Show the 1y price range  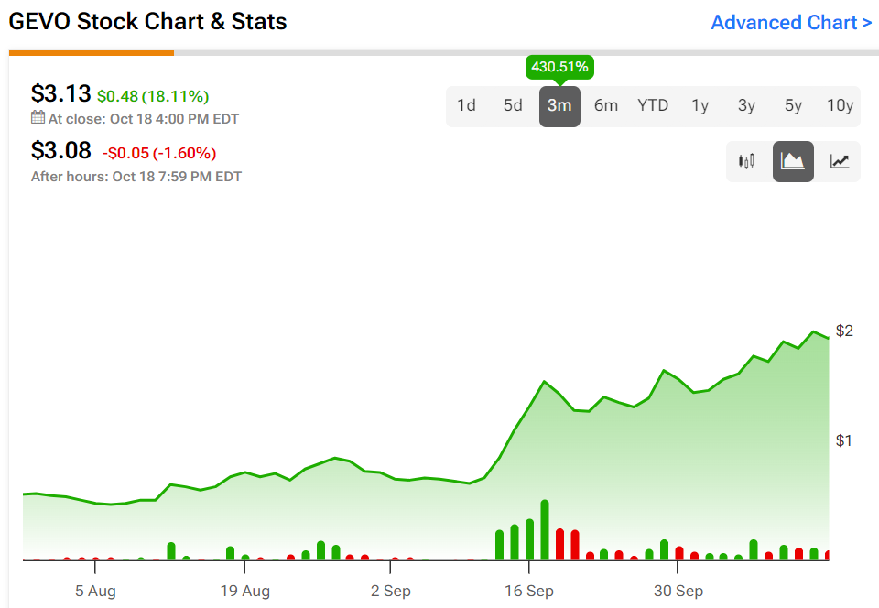pos(700,105)
